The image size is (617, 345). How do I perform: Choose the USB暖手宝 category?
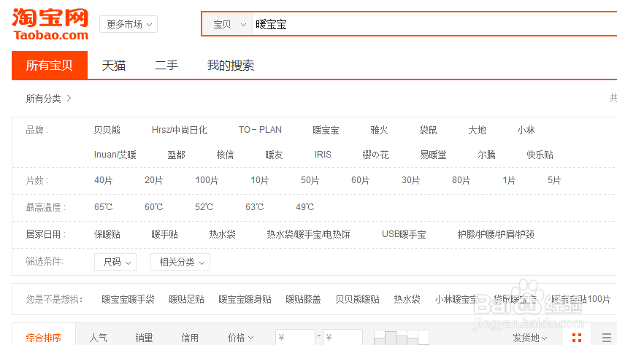click(404, 235)
